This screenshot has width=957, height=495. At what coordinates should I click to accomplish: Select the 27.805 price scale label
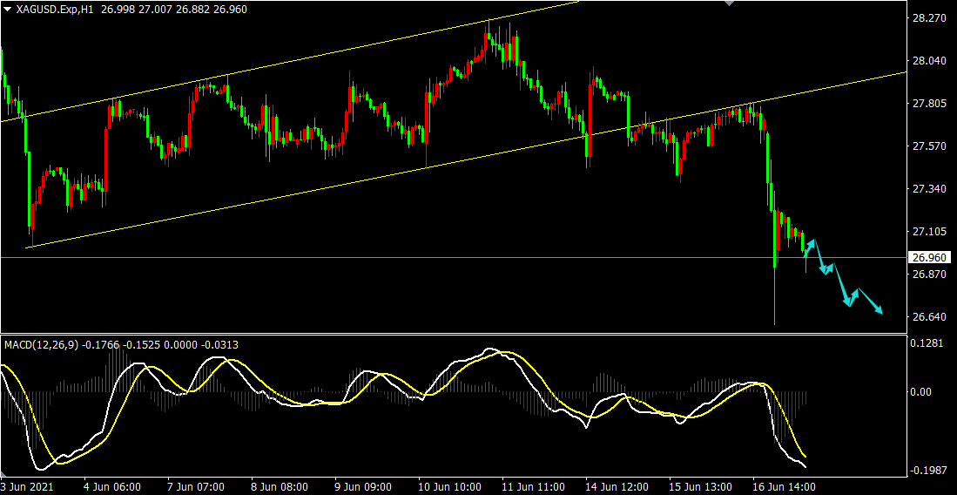click(x=928, y=104)
